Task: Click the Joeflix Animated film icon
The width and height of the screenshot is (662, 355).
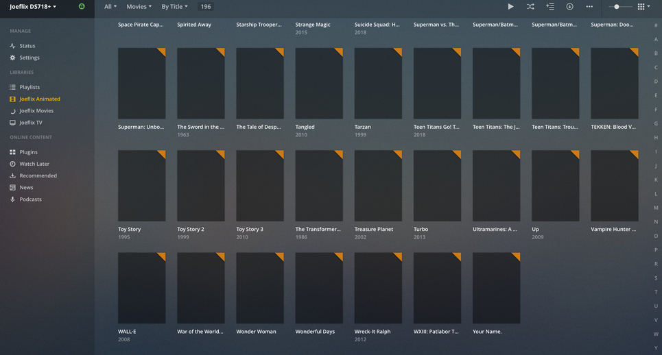Action: pos(12,99)
